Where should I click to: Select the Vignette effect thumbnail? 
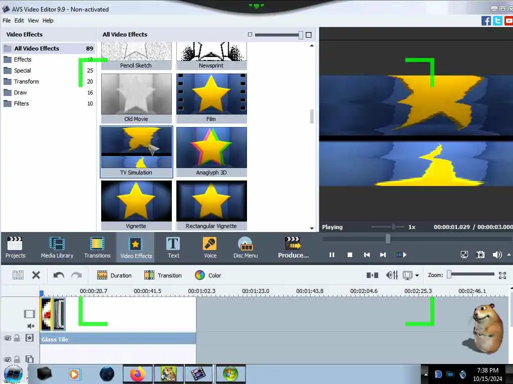[136, 205]
